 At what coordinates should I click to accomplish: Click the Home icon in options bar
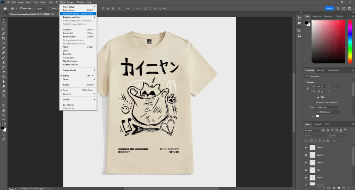(x=5, y=8)
